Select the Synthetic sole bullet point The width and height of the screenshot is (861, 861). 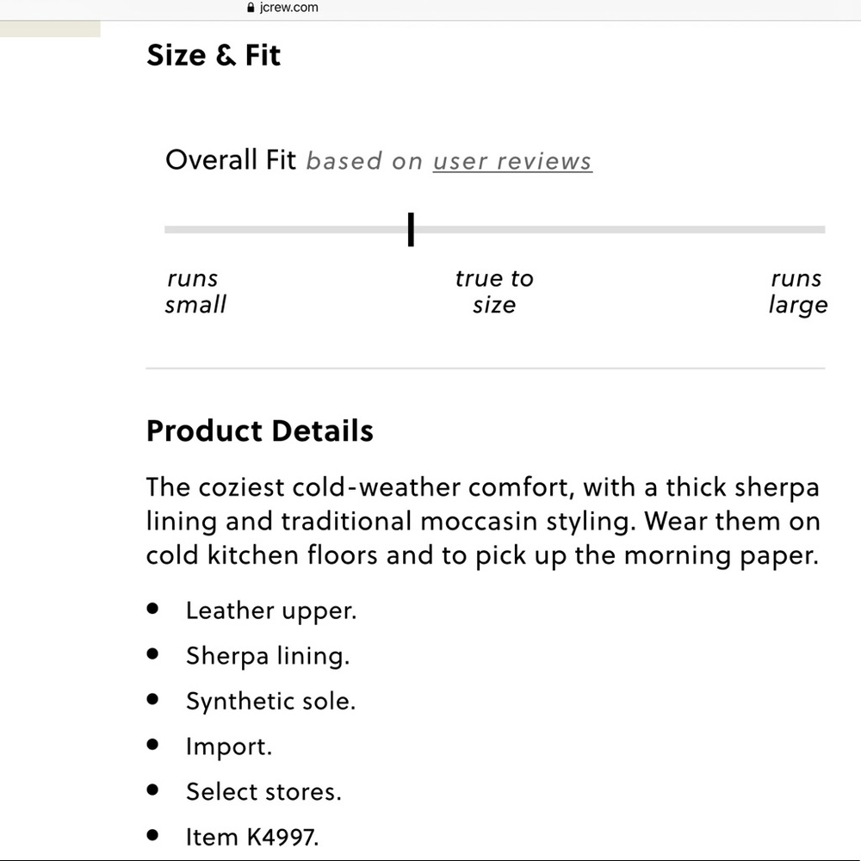click(270, 701)
